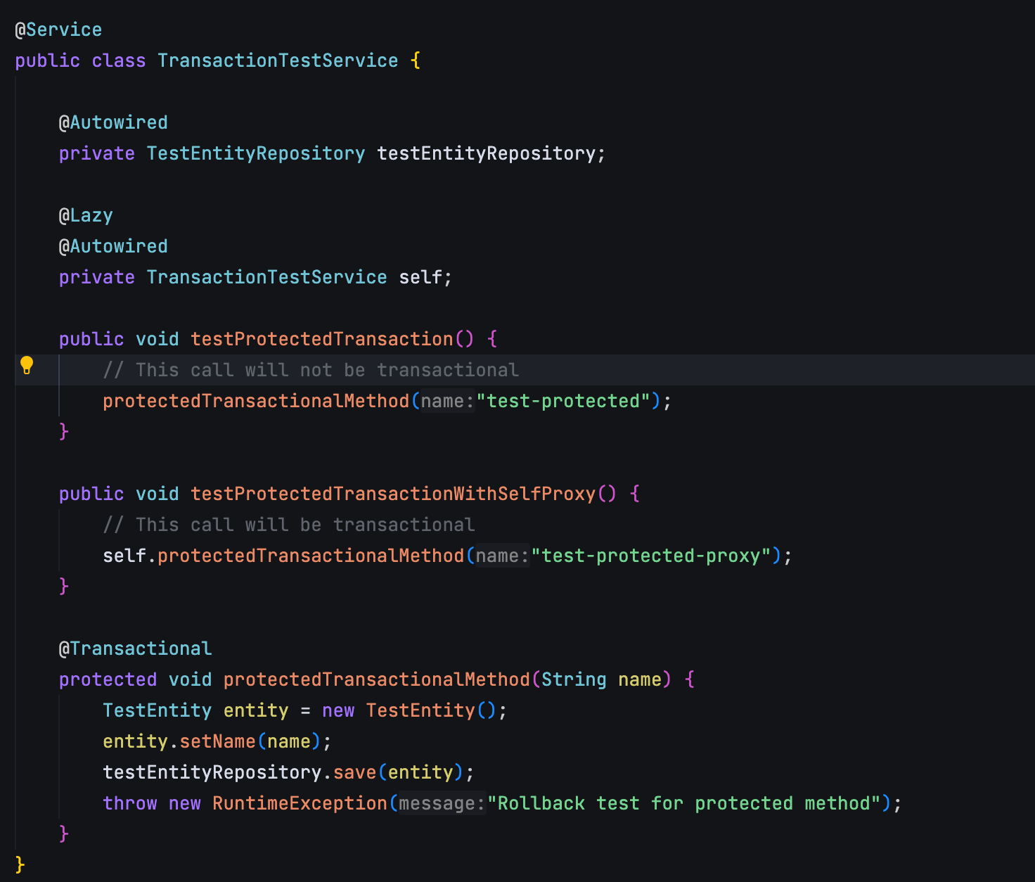The height and width of the screenshot is (882, 1035).
Task: Click the final closing yellow brace of the class
Action: (20, 864)
